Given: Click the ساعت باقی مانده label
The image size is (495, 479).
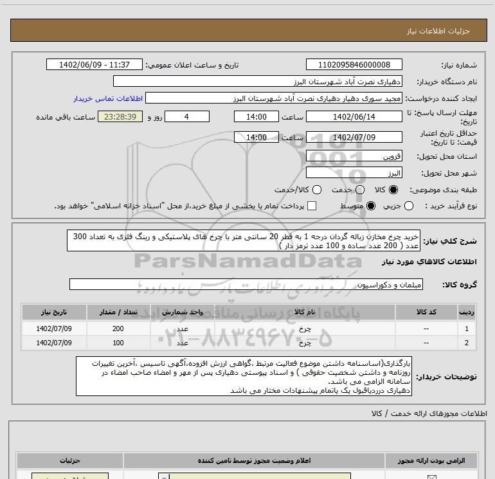Looking at the screenshot, I should pos(66,117).
